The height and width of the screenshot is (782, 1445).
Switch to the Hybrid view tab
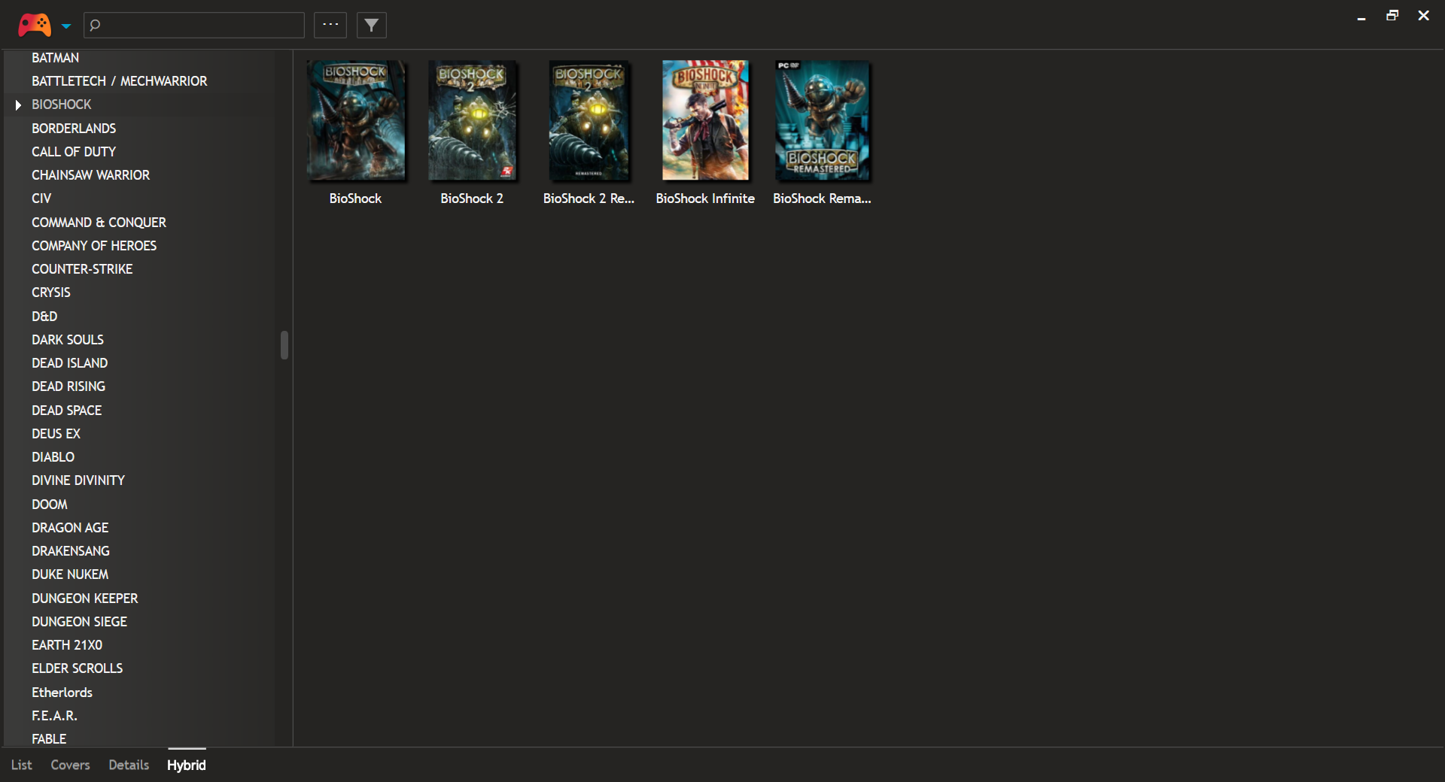(x=187, y=765)
